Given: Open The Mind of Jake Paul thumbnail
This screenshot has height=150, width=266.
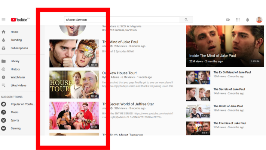Looking at the screenshot, I should pyautogui.click(x=74, y=53).
